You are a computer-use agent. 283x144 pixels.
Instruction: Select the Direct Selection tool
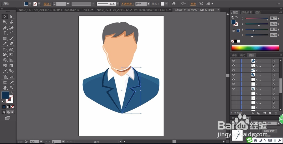point(12,17)
